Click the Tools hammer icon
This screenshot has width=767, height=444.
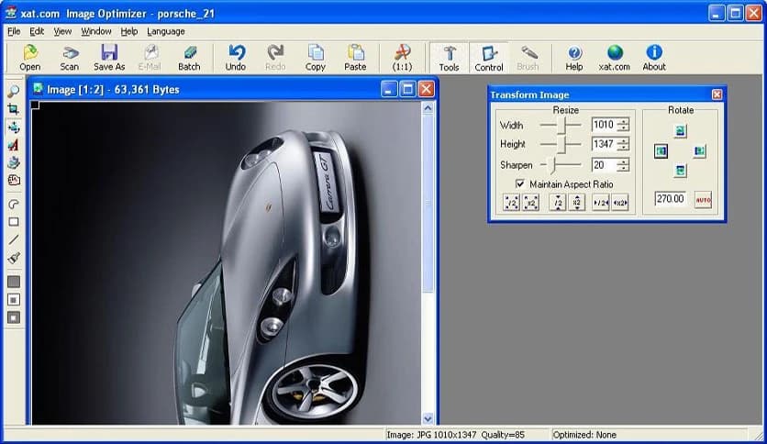click(449, 53)
